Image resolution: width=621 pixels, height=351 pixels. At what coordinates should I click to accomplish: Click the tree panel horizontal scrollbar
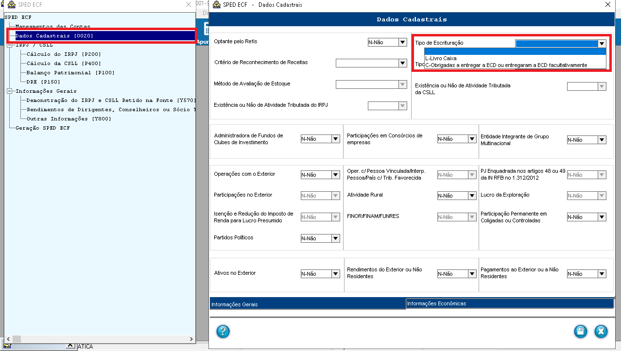(x=100, y=338)
